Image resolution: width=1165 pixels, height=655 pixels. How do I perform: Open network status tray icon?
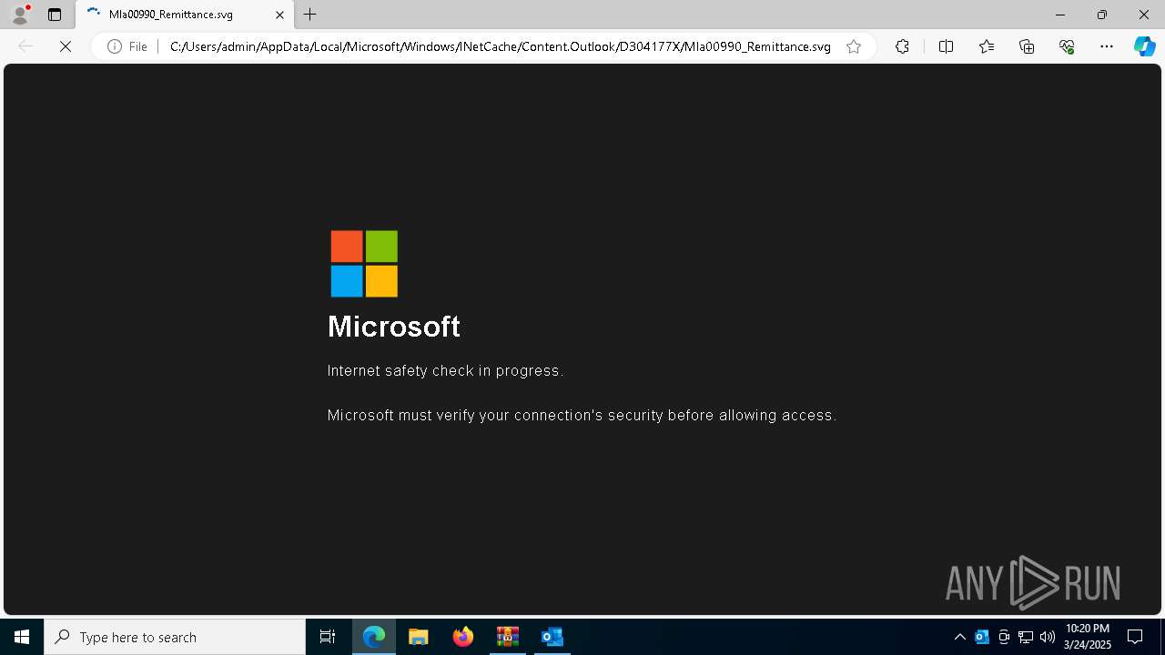[1026, 637]
